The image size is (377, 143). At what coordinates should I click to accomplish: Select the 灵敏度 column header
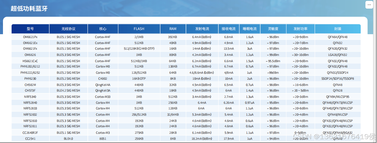tap(273, 29)
